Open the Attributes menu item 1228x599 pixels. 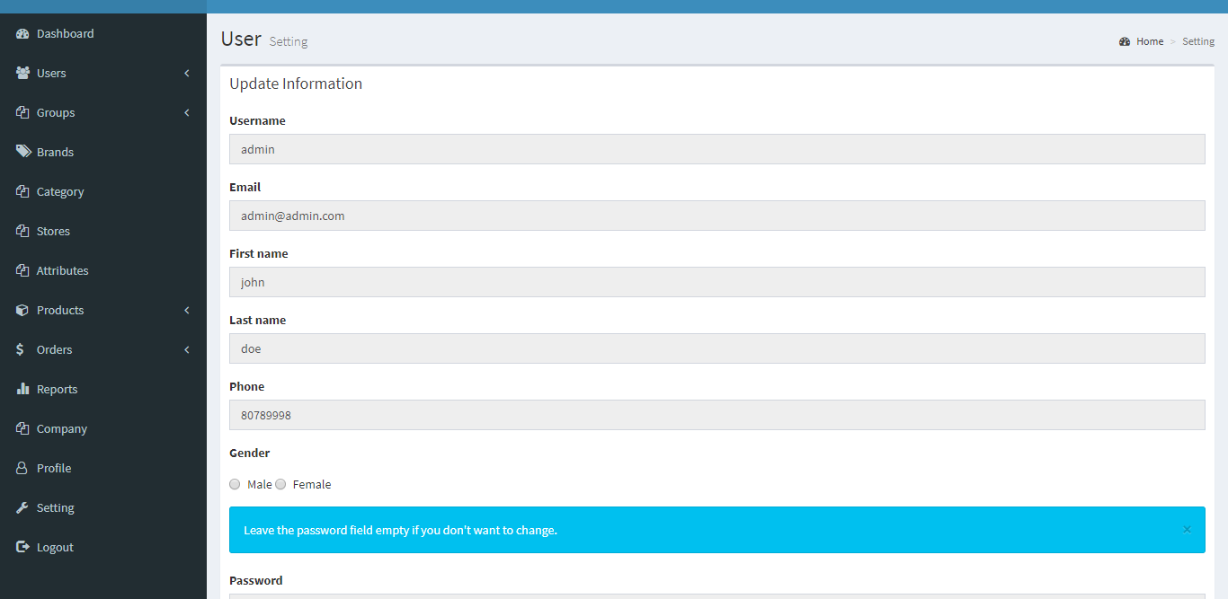click(103, 270)
